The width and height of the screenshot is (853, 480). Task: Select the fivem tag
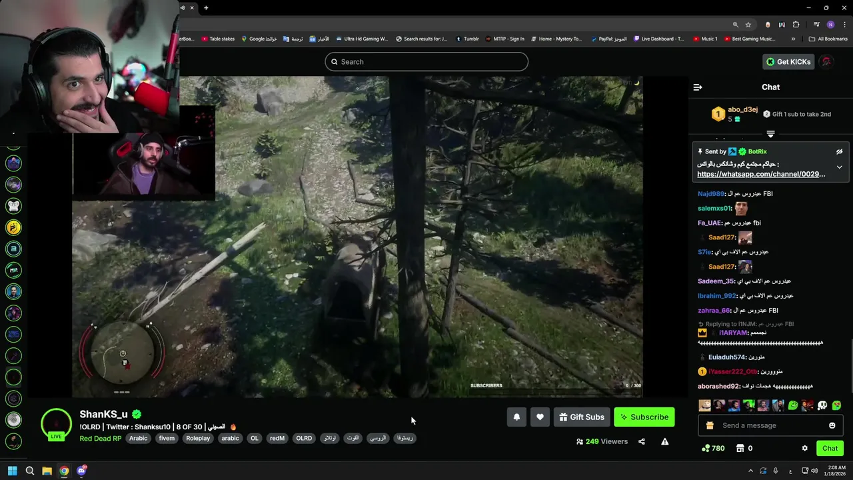coord(167,439)
